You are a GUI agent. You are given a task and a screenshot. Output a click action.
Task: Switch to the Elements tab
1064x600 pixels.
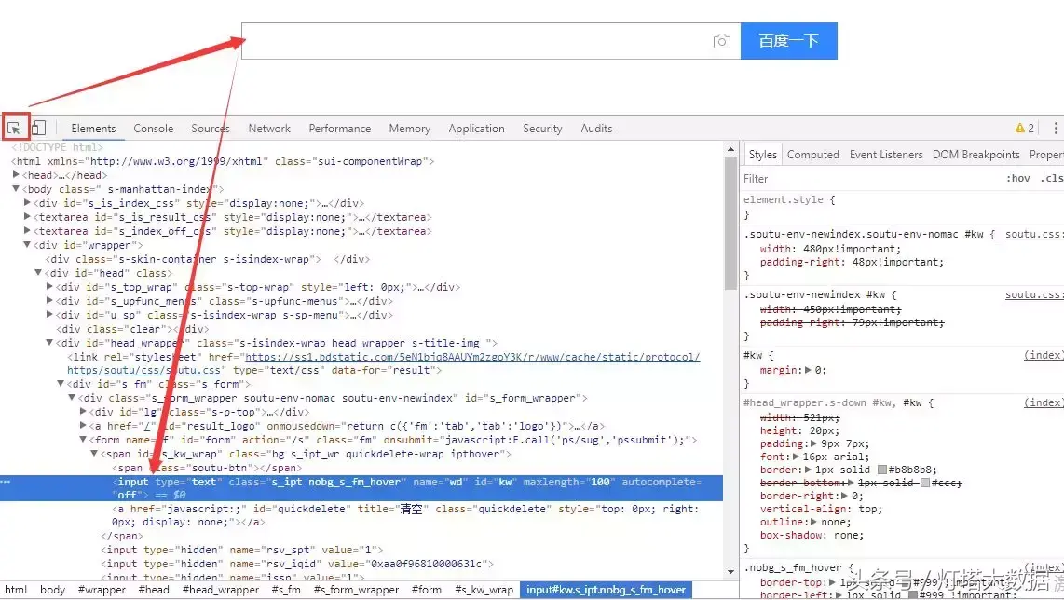94,129
